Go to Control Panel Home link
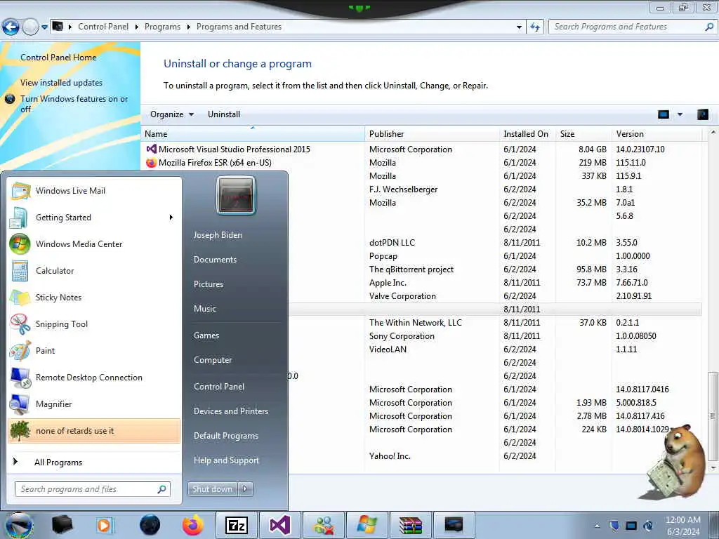 tap(58, 58)
